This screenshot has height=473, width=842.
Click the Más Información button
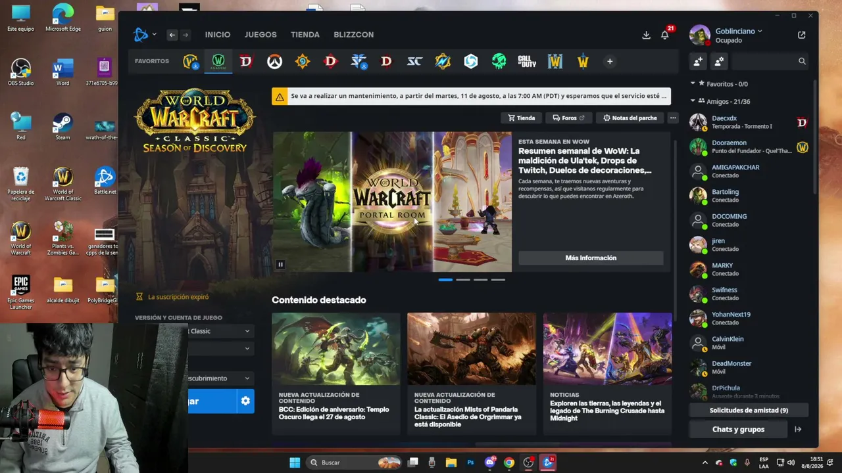591,258
